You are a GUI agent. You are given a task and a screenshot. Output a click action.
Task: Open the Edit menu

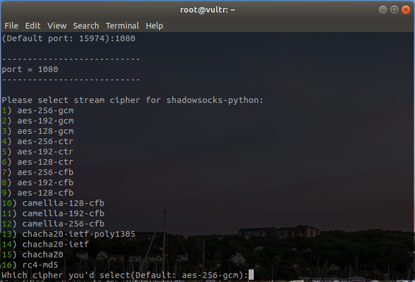click(x=33, y=26)
